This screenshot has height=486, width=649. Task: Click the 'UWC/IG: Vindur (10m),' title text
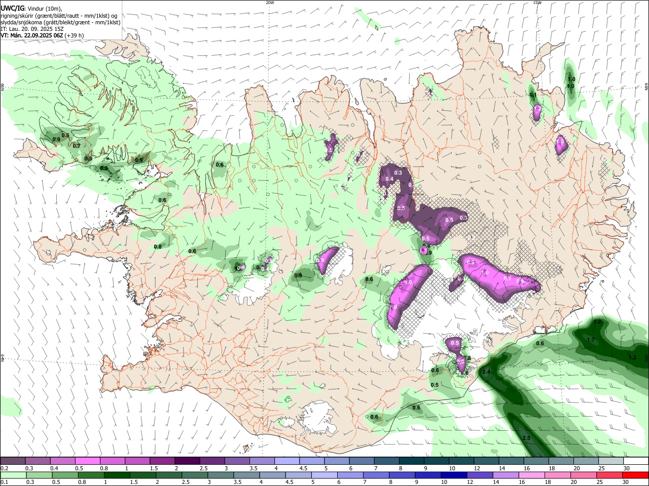coord(31,9)
